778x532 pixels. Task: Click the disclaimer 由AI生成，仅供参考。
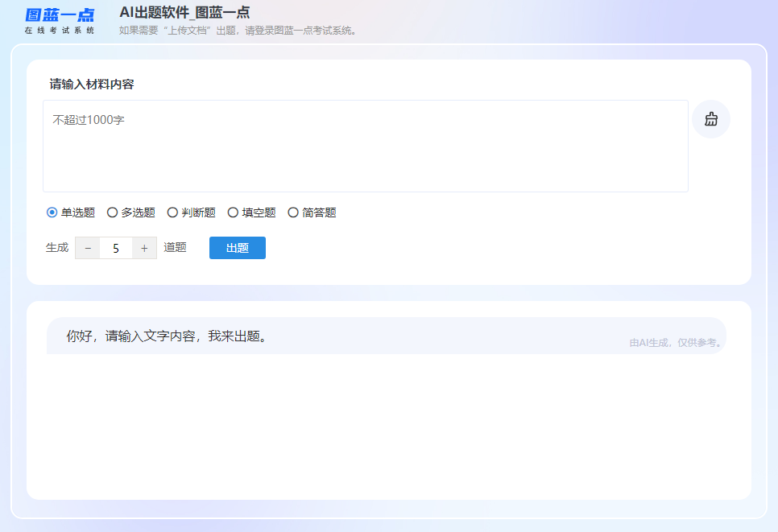click(677, 343)
